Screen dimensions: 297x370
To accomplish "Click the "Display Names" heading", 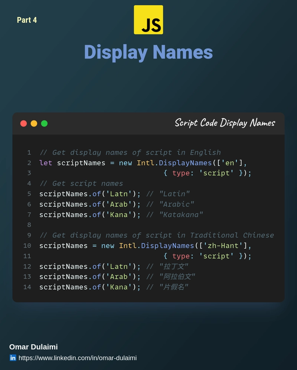I will pyautogui.click(x=148, y=52).
